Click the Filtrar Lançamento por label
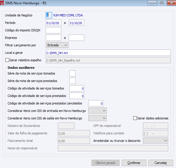Screen dimensions: 176x168 20,45
